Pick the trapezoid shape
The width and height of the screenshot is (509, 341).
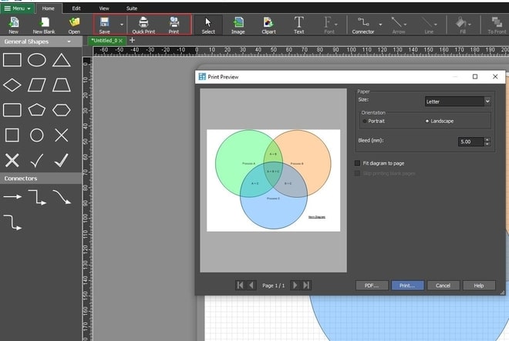pyautogui.click(x=62, y=85)
